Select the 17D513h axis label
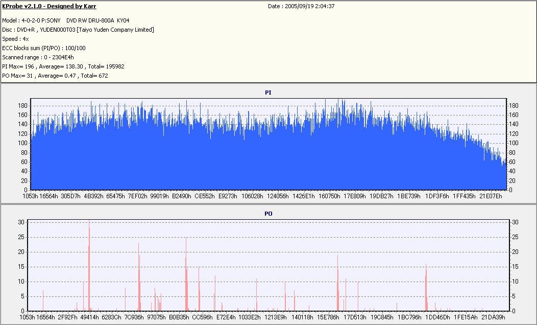Image resolution: width=537 pixels, height=325 pixels. click(355, 317)
